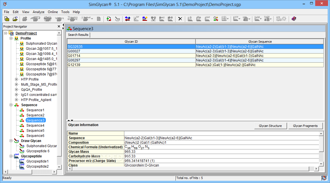Click the black X delete icon

(180, 19)
